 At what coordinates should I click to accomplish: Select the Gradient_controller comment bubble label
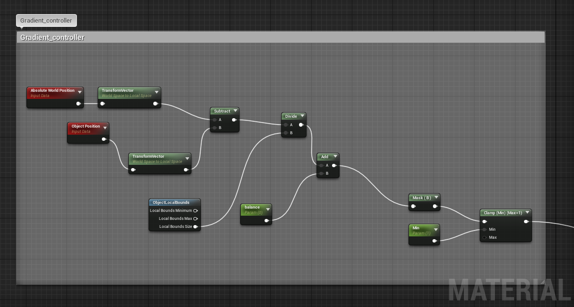[x=46, y=21]
